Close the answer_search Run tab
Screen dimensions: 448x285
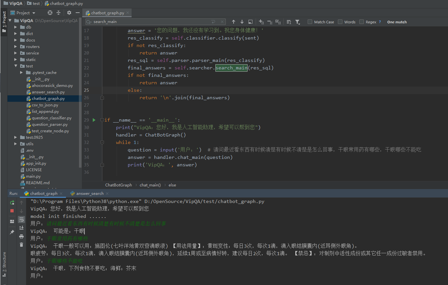107,194
